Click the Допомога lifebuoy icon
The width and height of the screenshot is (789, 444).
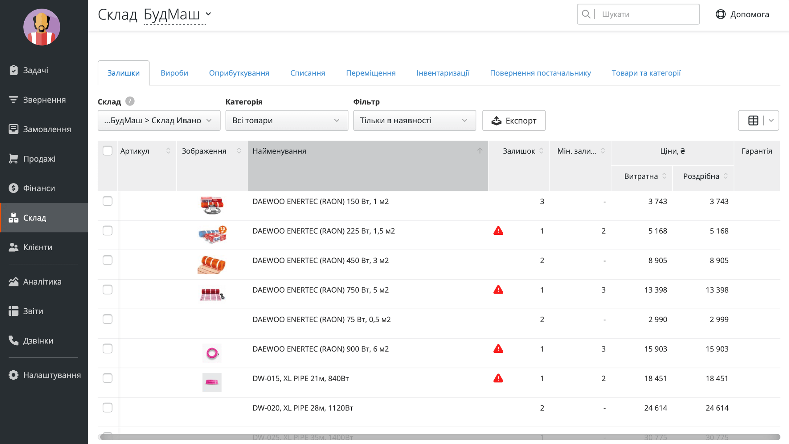pyautogui.click(x=721, y=14)
